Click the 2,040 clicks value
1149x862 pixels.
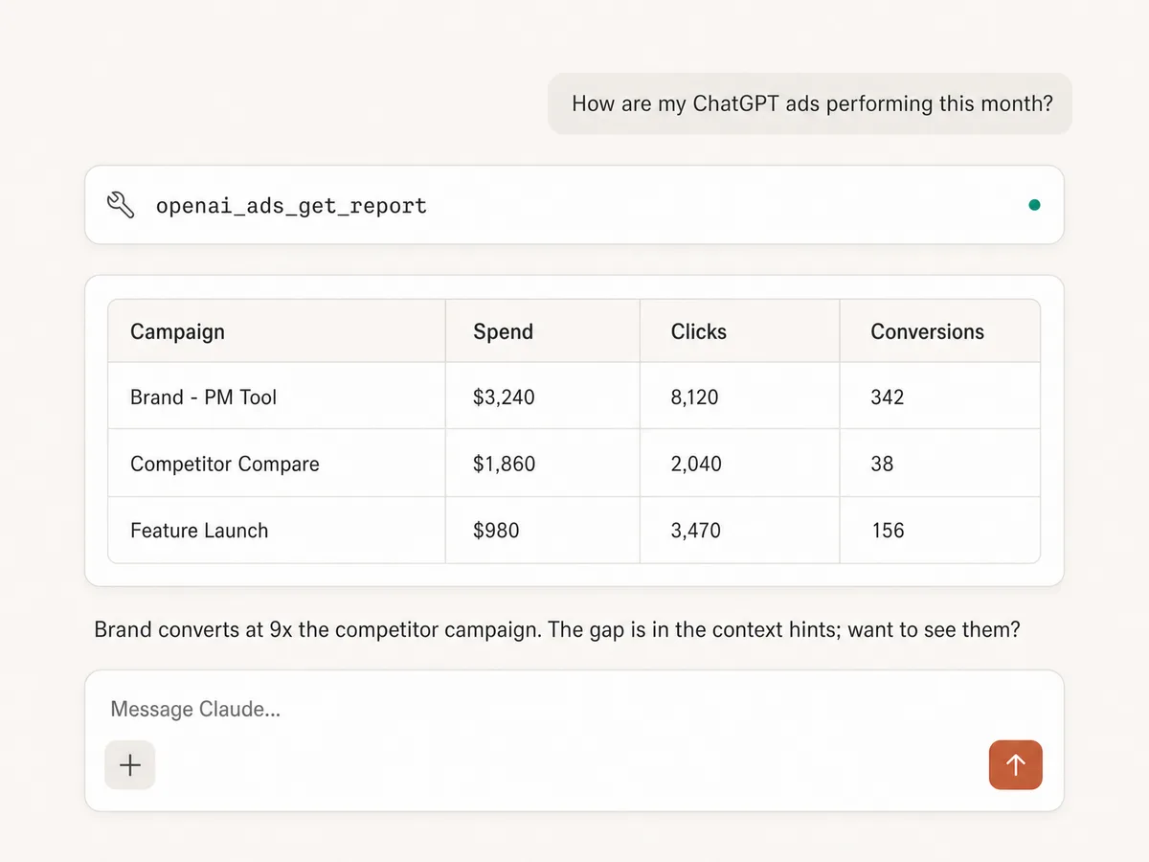[696, 464]
